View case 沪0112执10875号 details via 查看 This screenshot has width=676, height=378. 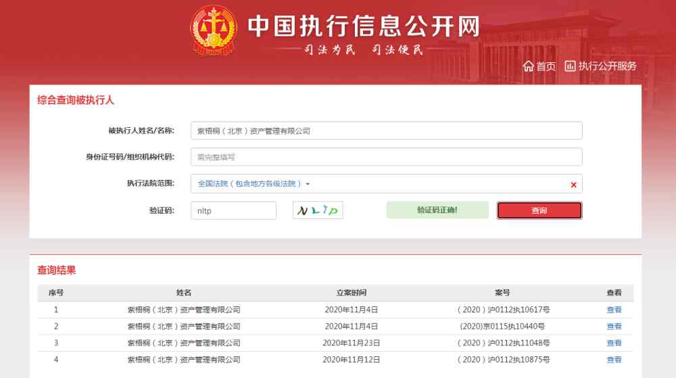click(614, 360)
